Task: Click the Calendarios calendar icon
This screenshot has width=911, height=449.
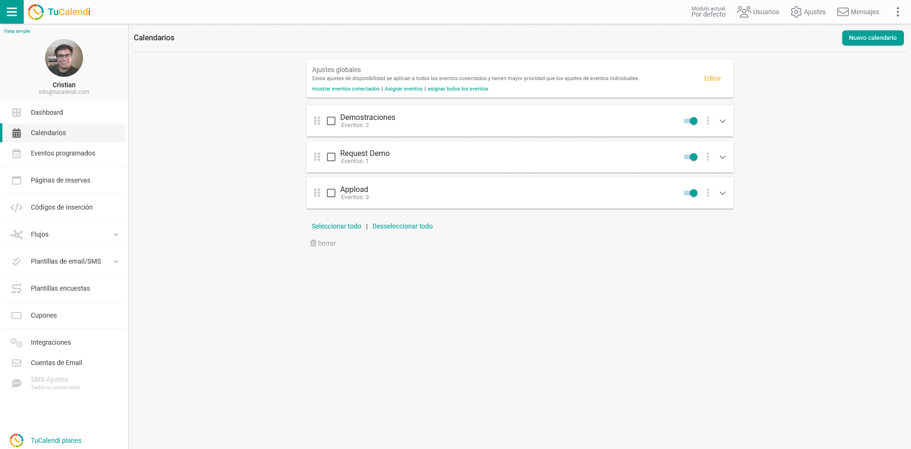Action: (x=17, y=133)
